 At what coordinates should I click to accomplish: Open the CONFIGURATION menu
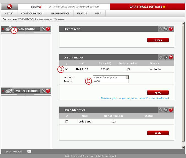coord(32,14)
